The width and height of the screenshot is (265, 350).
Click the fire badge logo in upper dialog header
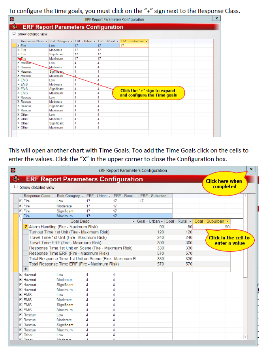tap(15, 27)
